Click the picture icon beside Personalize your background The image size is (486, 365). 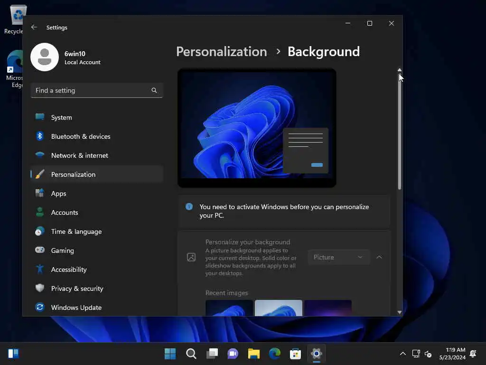191,257
